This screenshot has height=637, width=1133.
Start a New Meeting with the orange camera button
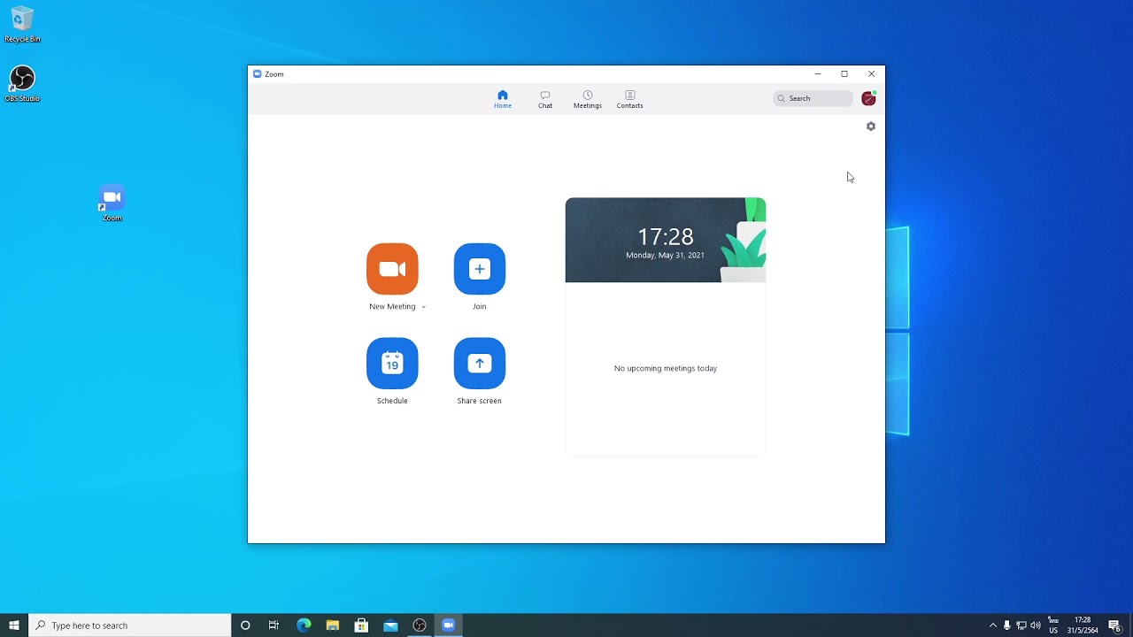click(392, 269)
